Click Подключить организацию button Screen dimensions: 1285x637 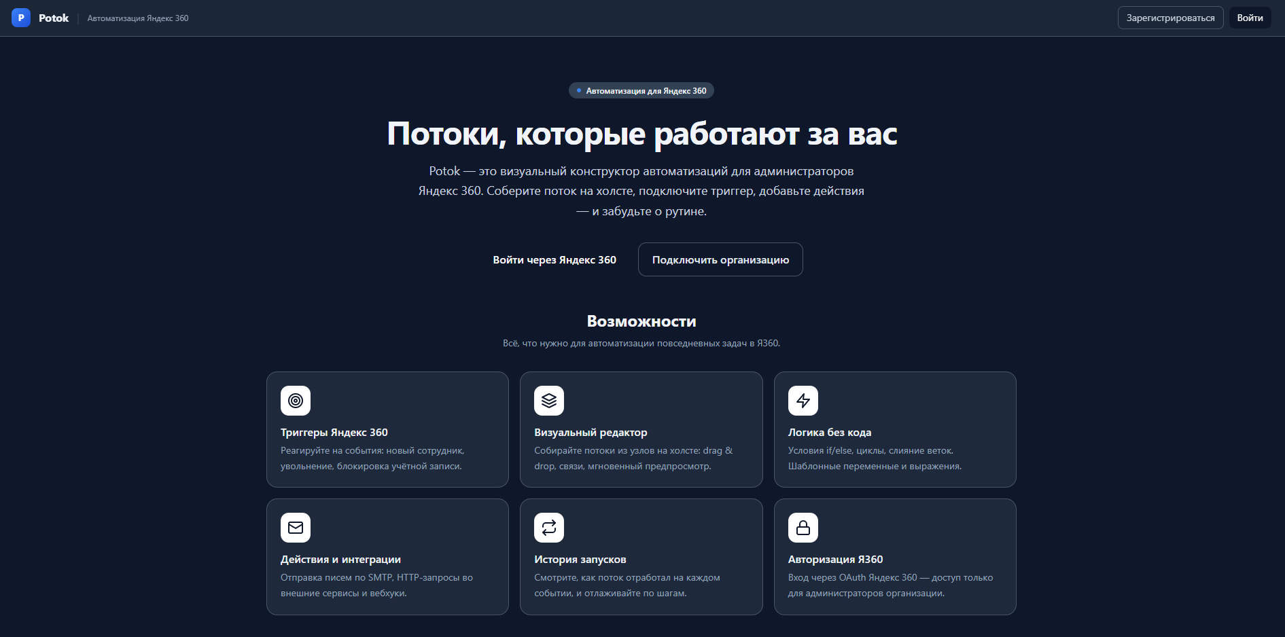pos(720,259)
